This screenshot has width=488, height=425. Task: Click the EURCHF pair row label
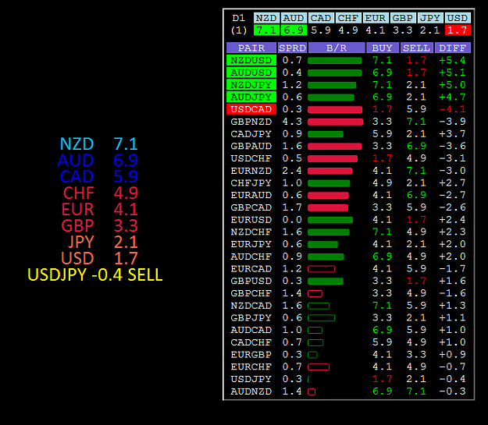click(x=251, y=367)
